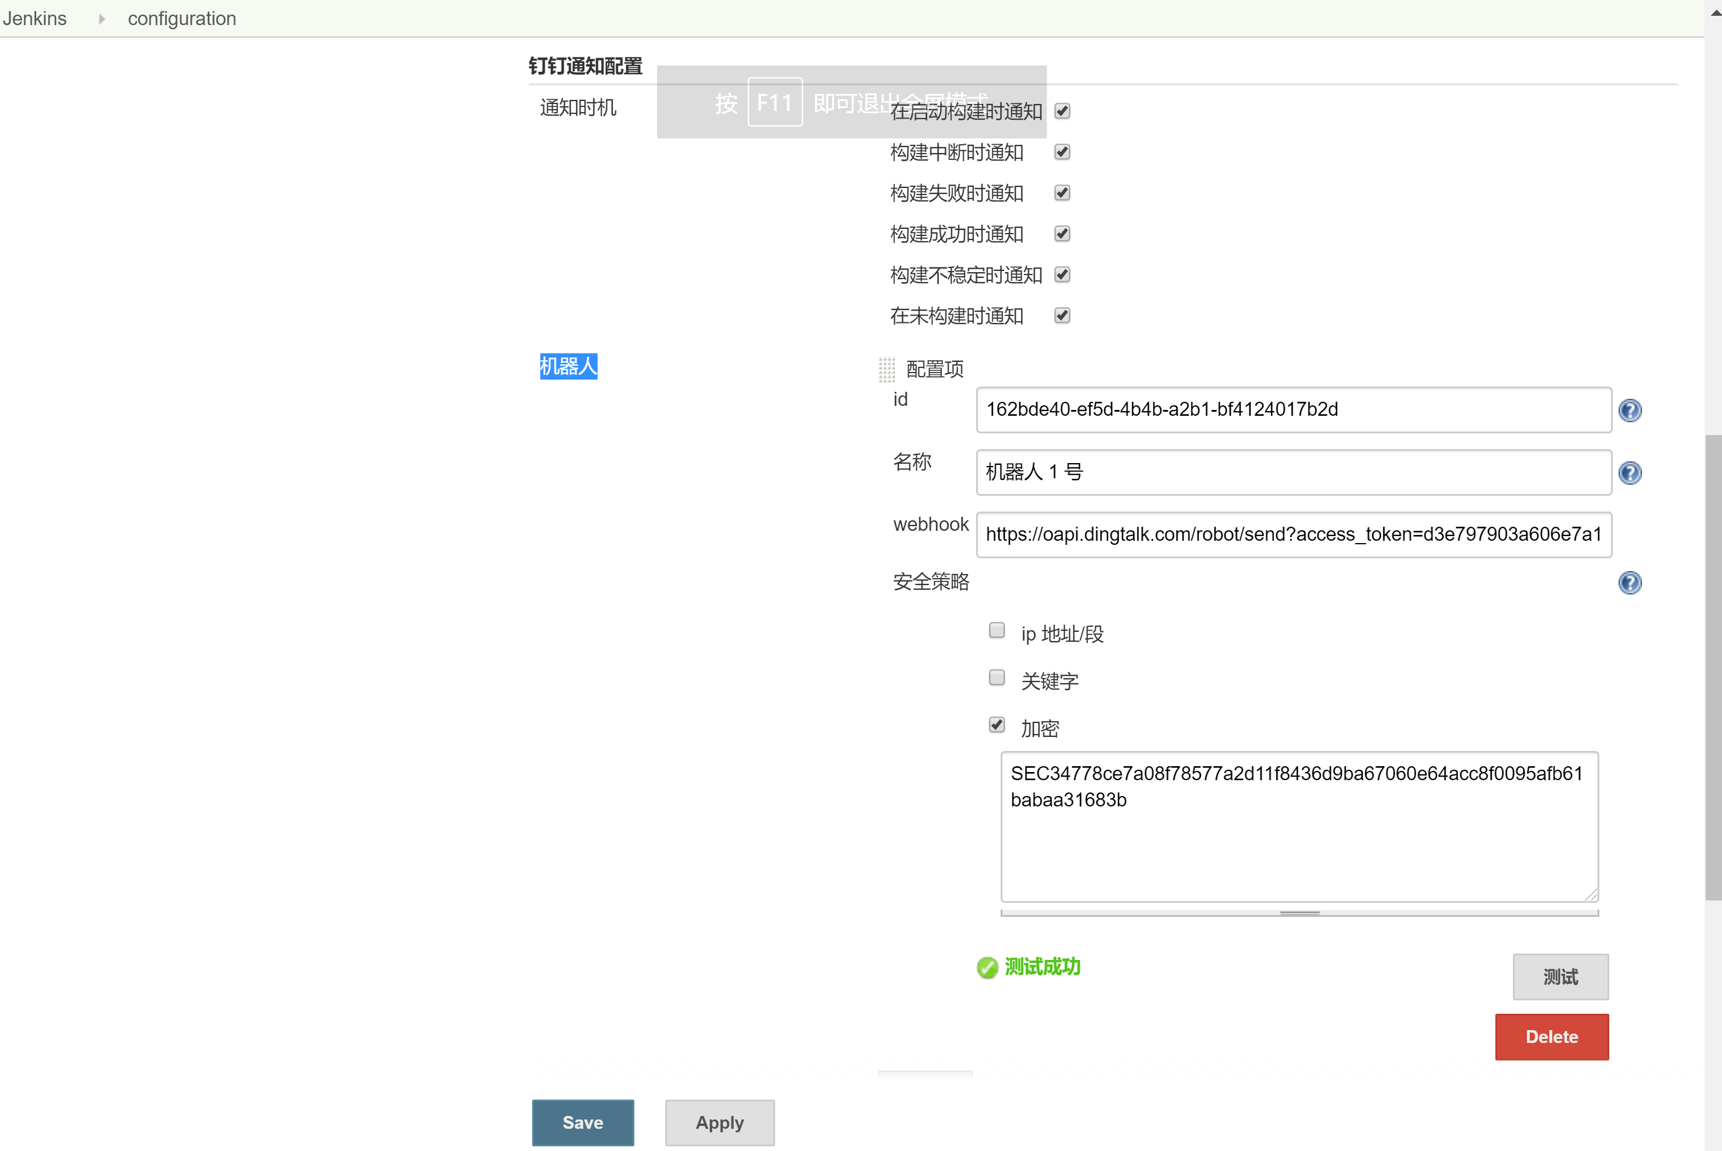Click the id field help icon
This screenshot has height=1151, width=1722.
1632,410
